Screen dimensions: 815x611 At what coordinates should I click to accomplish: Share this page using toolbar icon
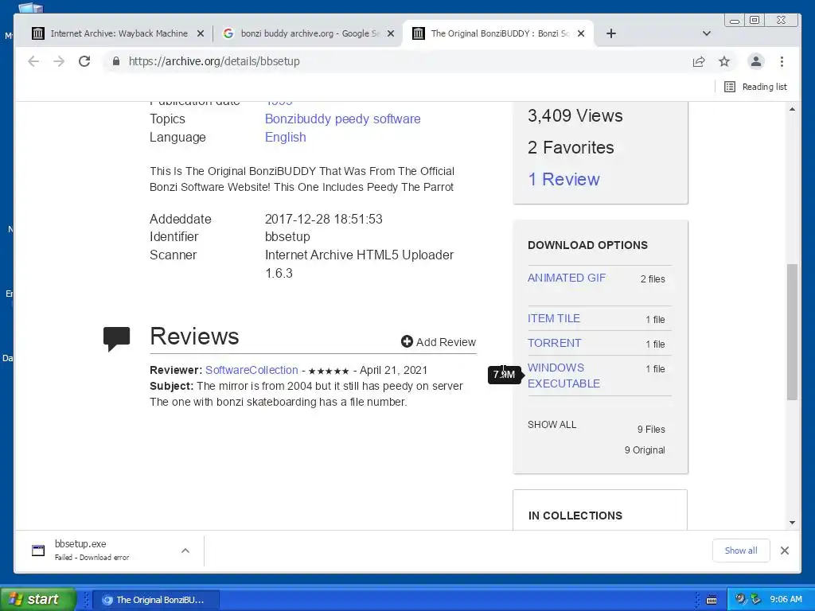tap(699, 61)
